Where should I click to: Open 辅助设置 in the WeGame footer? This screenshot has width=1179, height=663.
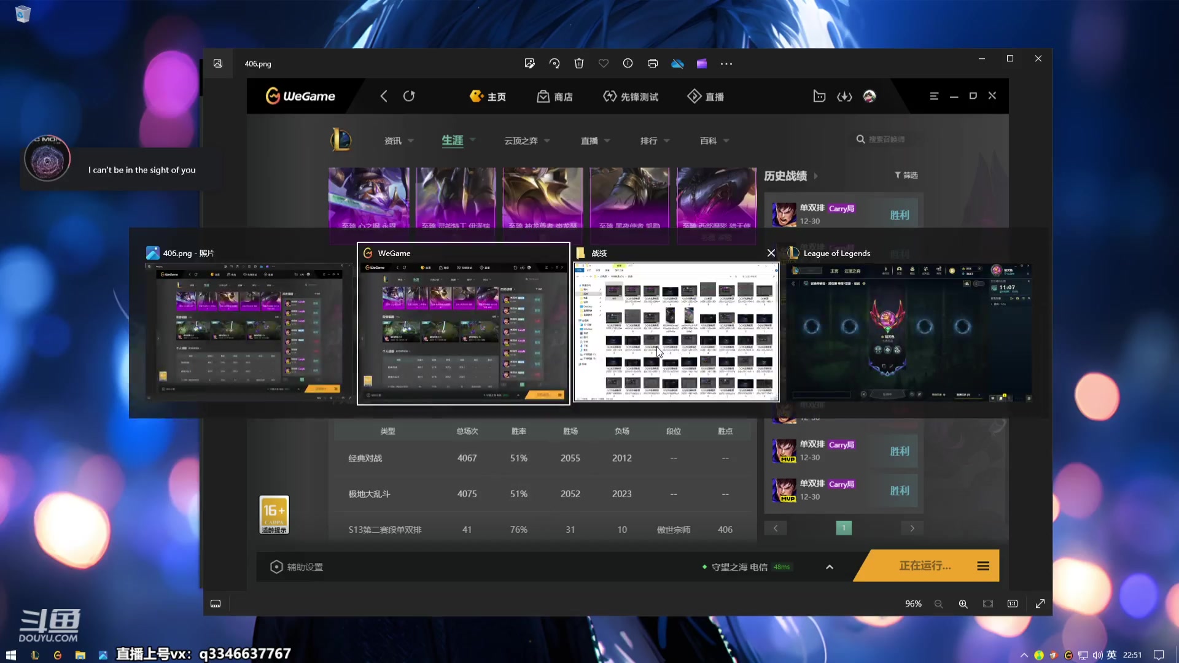[x=297, y=567]
